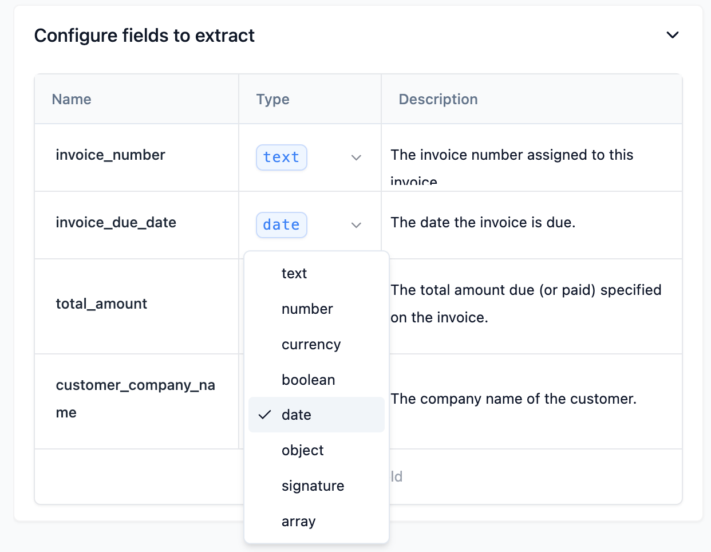711x552 pixels.
Task: Collapse the Configure fields to extract section
Action: [673, 35]
